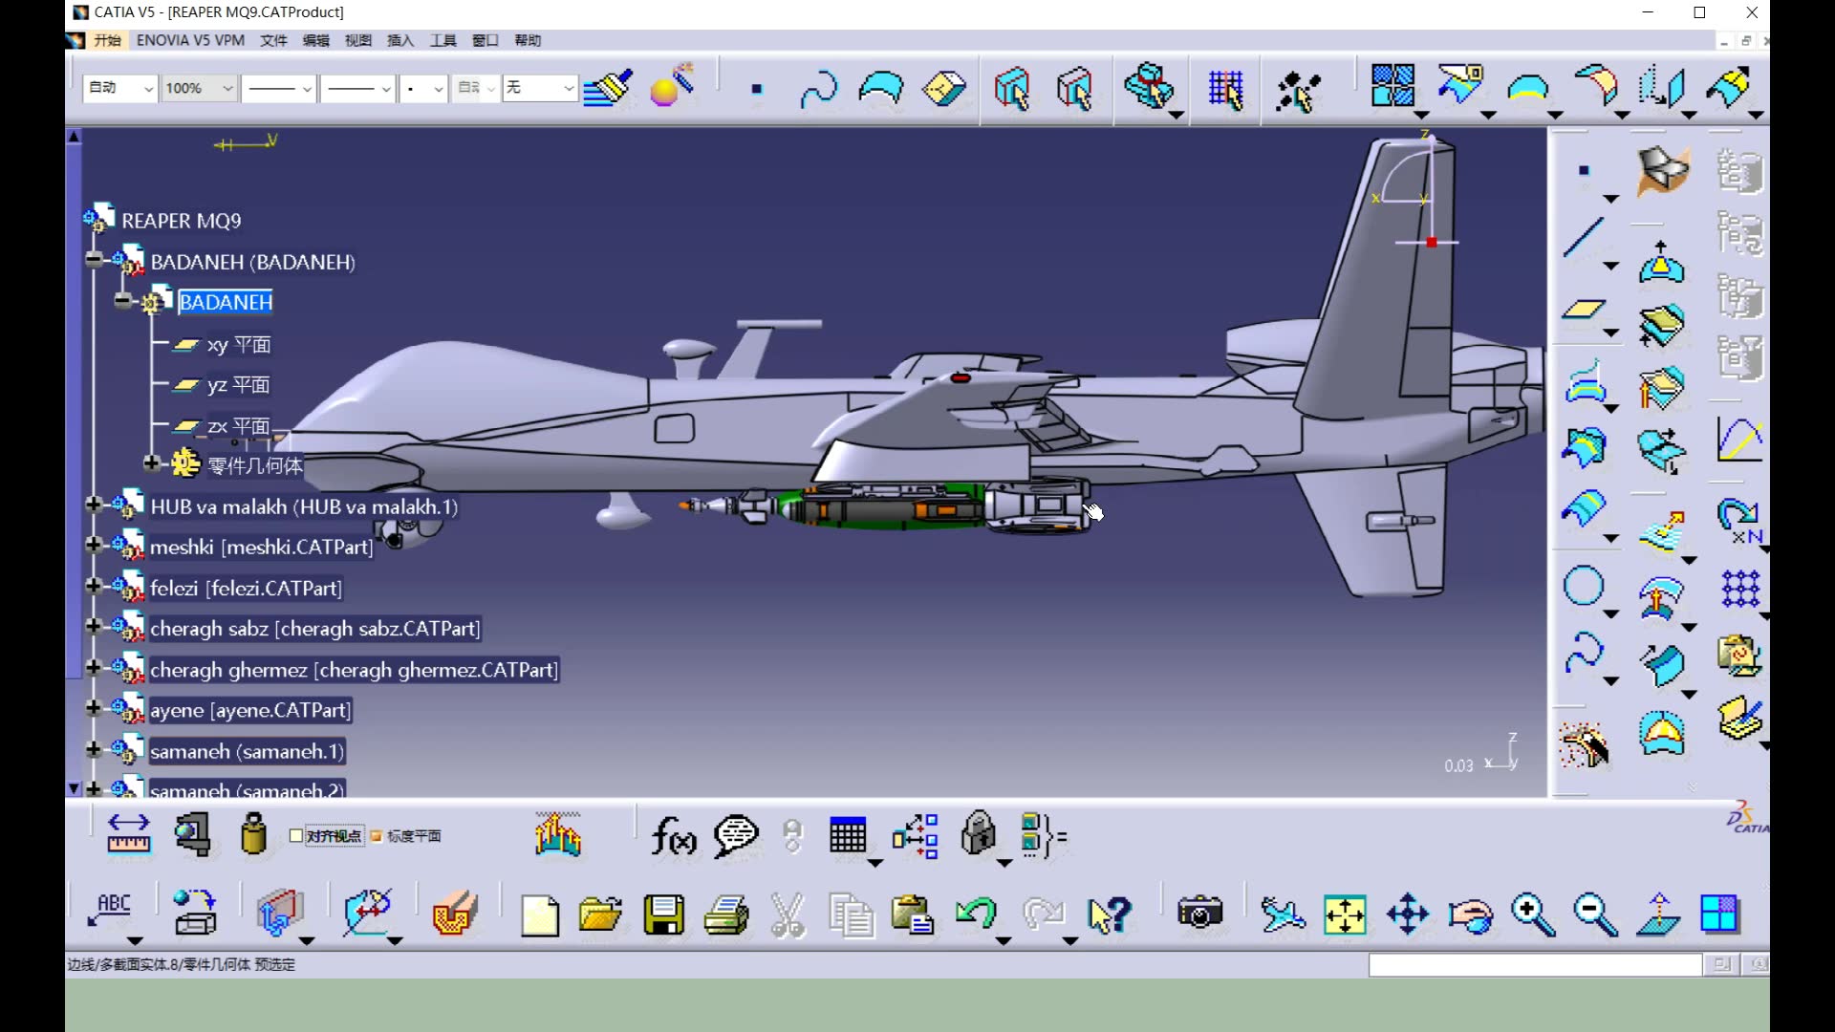Image resolution: width=1835 pixels, height=1032 pixels.
Task: Click the What's This help cursor icon
Action: (1110, 914)
